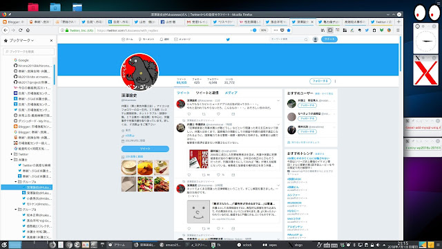The width and height of the screenshot is (442, 249).
Task: Toggle sidebar view toolbar button
Action: click(330, 30)
